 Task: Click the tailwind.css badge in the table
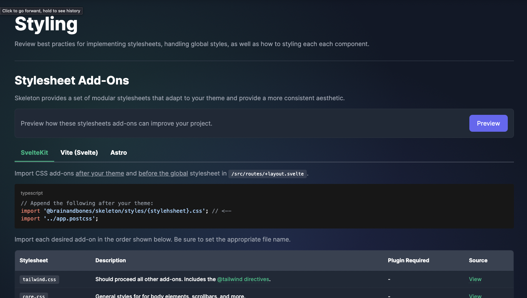(39, 279)
